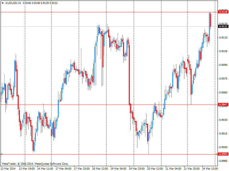Select the red 0.8993 price level label
Screen dimensions: 229x171
[x=223, y=154]
